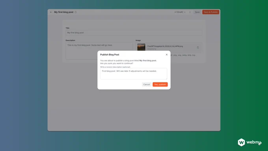Click the revision description text area
This screenshot has width=268, height=151.
pos(134,74)
